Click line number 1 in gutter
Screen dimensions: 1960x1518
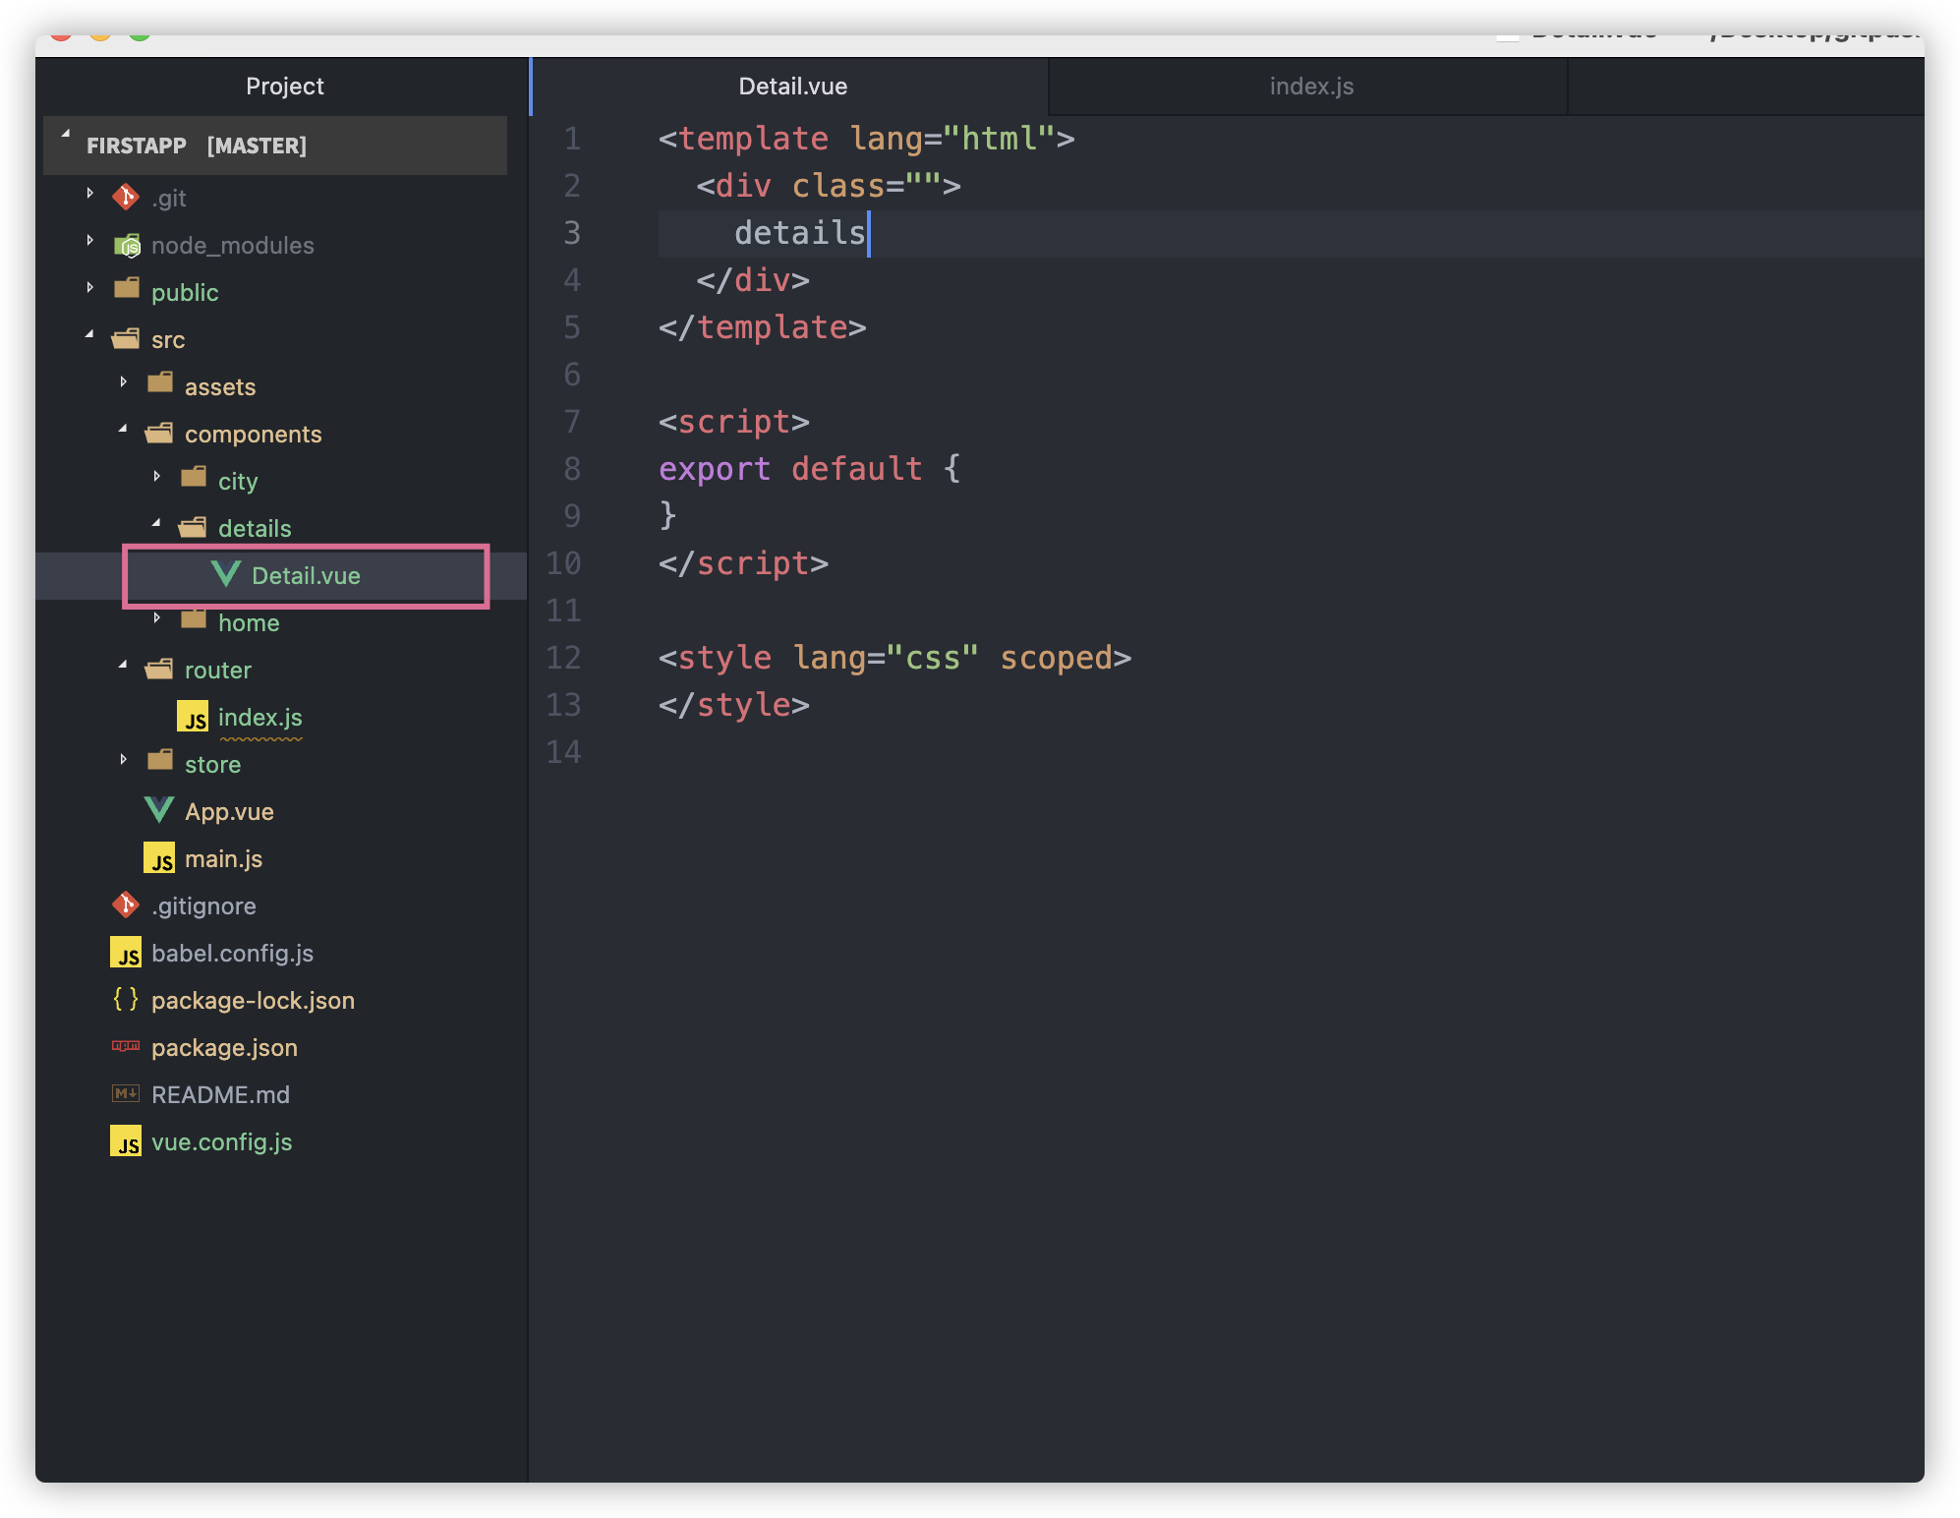point(572,139)
